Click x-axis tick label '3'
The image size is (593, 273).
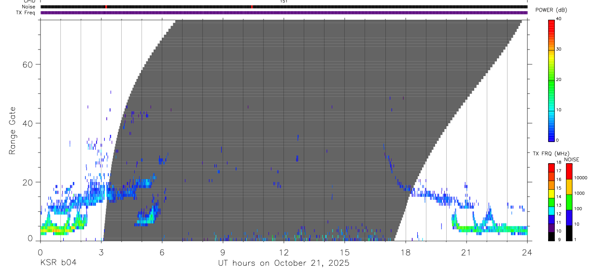click(101, 252)
